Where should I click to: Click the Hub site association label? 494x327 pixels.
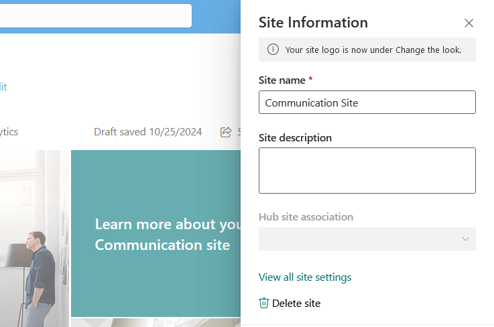click(306, 216)
